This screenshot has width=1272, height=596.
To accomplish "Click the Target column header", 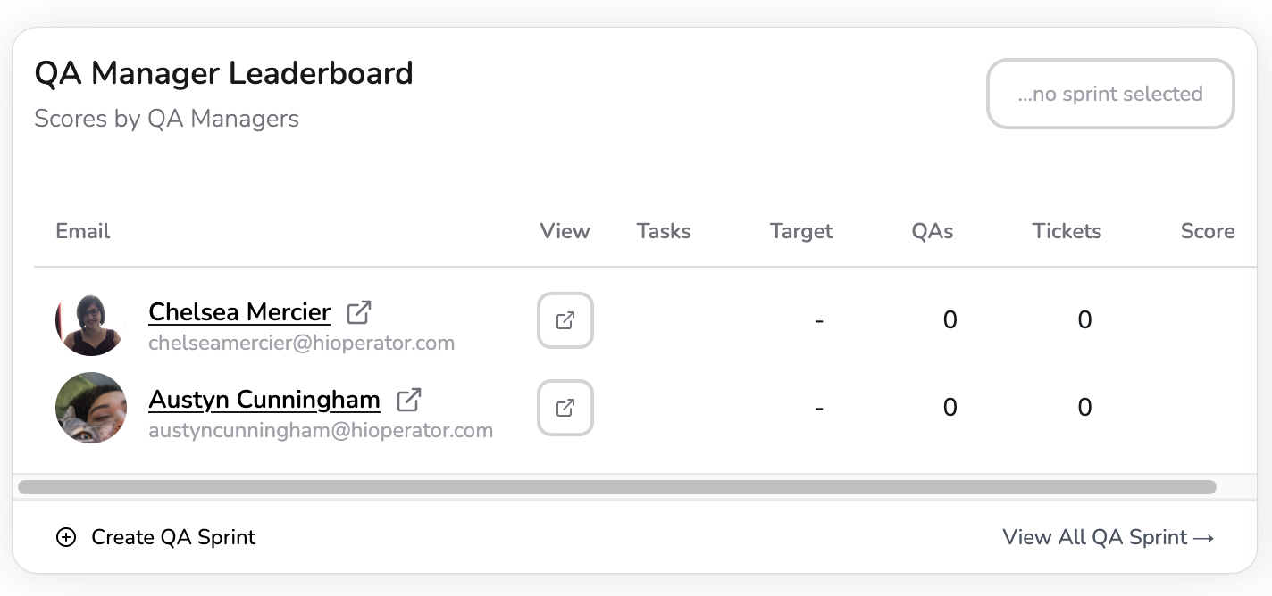I will coord(801,231).
